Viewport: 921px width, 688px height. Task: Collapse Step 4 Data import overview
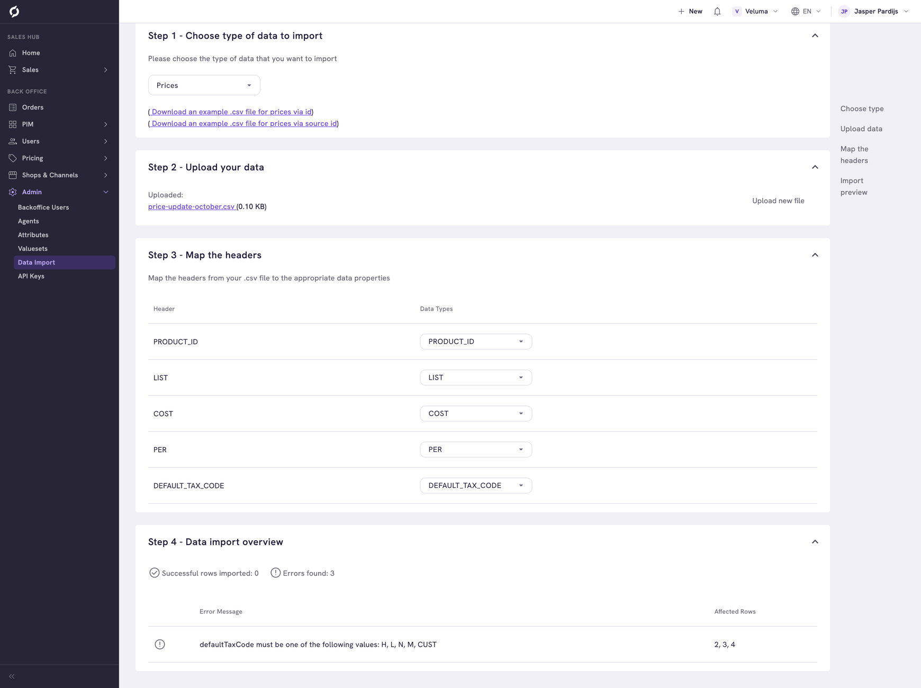tap(815, 542)
